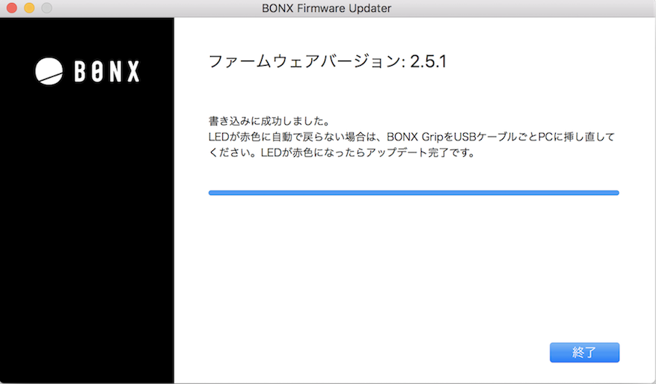
Task: Minimize the window with yellow button
Action: [x=29, y=8]
